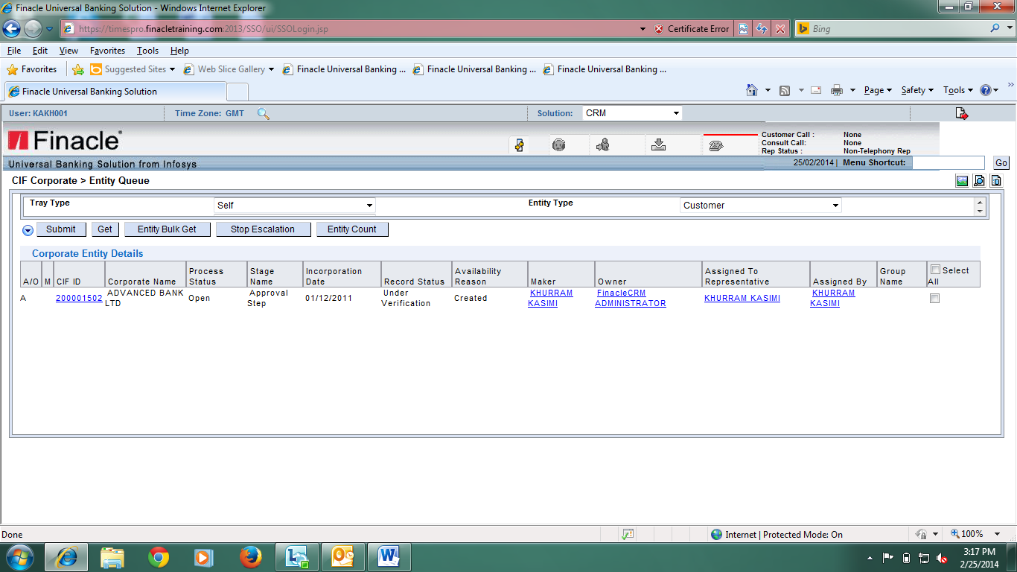The height and width of the screenshot is (572, 1017).
Task: Expand the arrow beside the Submit button
Action: coord(28,229)
